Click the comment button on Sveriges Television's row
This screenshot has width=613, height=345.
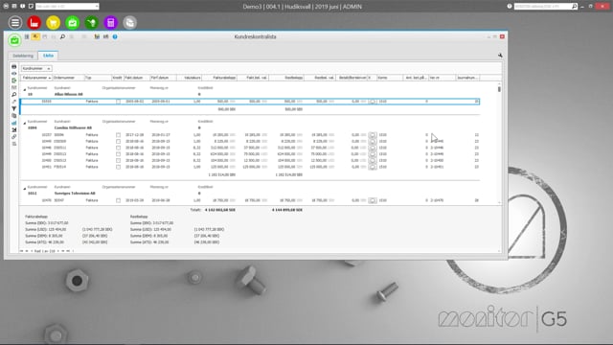pos(373,200)
